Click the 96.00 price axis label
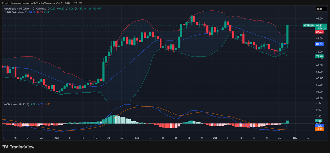The width and height of the screenshot is (330, 153). tap(319, 18)
